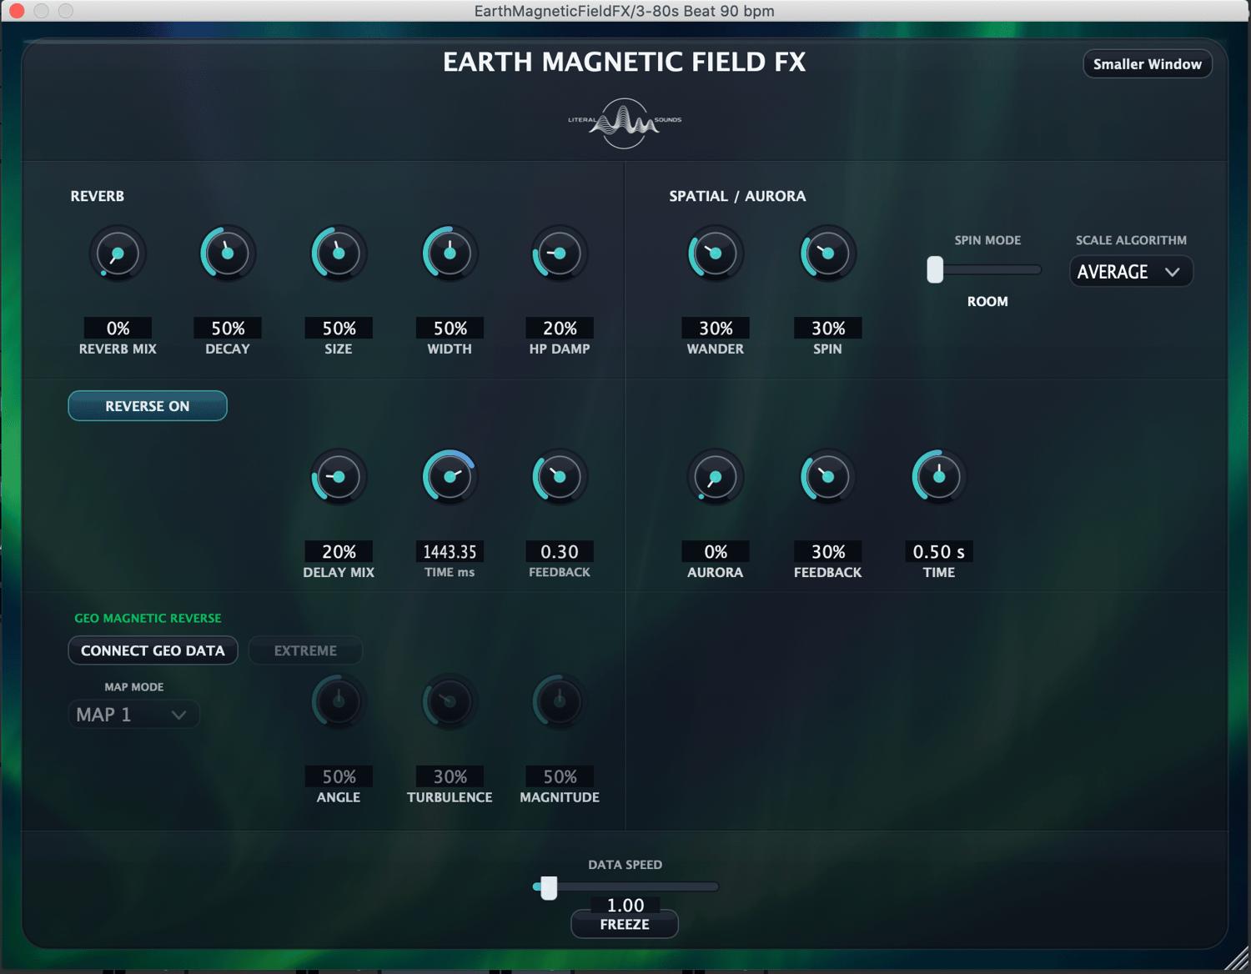Click the Turbulence 30% value field
Viewport: 1251px width, 974px height.
click(450, 776)
